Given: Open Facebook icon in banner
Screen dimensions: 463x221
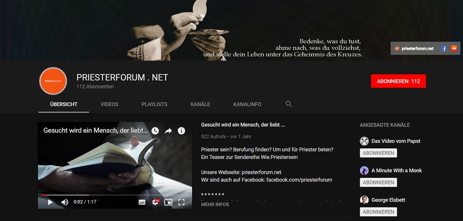Looking at the screenshot, I should coord(444,49).
